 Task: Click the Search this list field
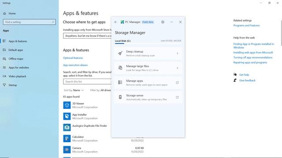click(x=87, y=82)
